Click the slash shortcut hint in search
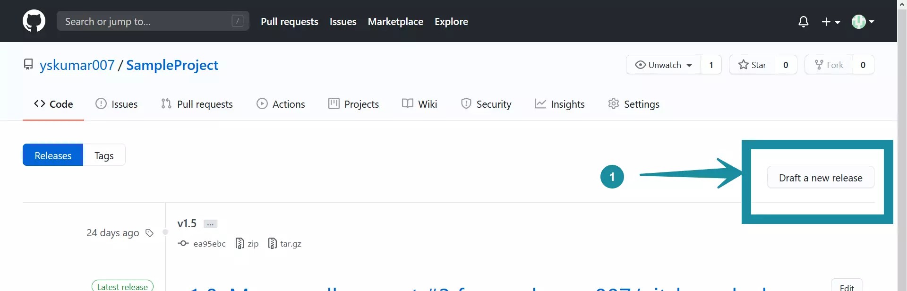Screen dimensions: 907x291 pyautogui.click(x=238, y=21)
